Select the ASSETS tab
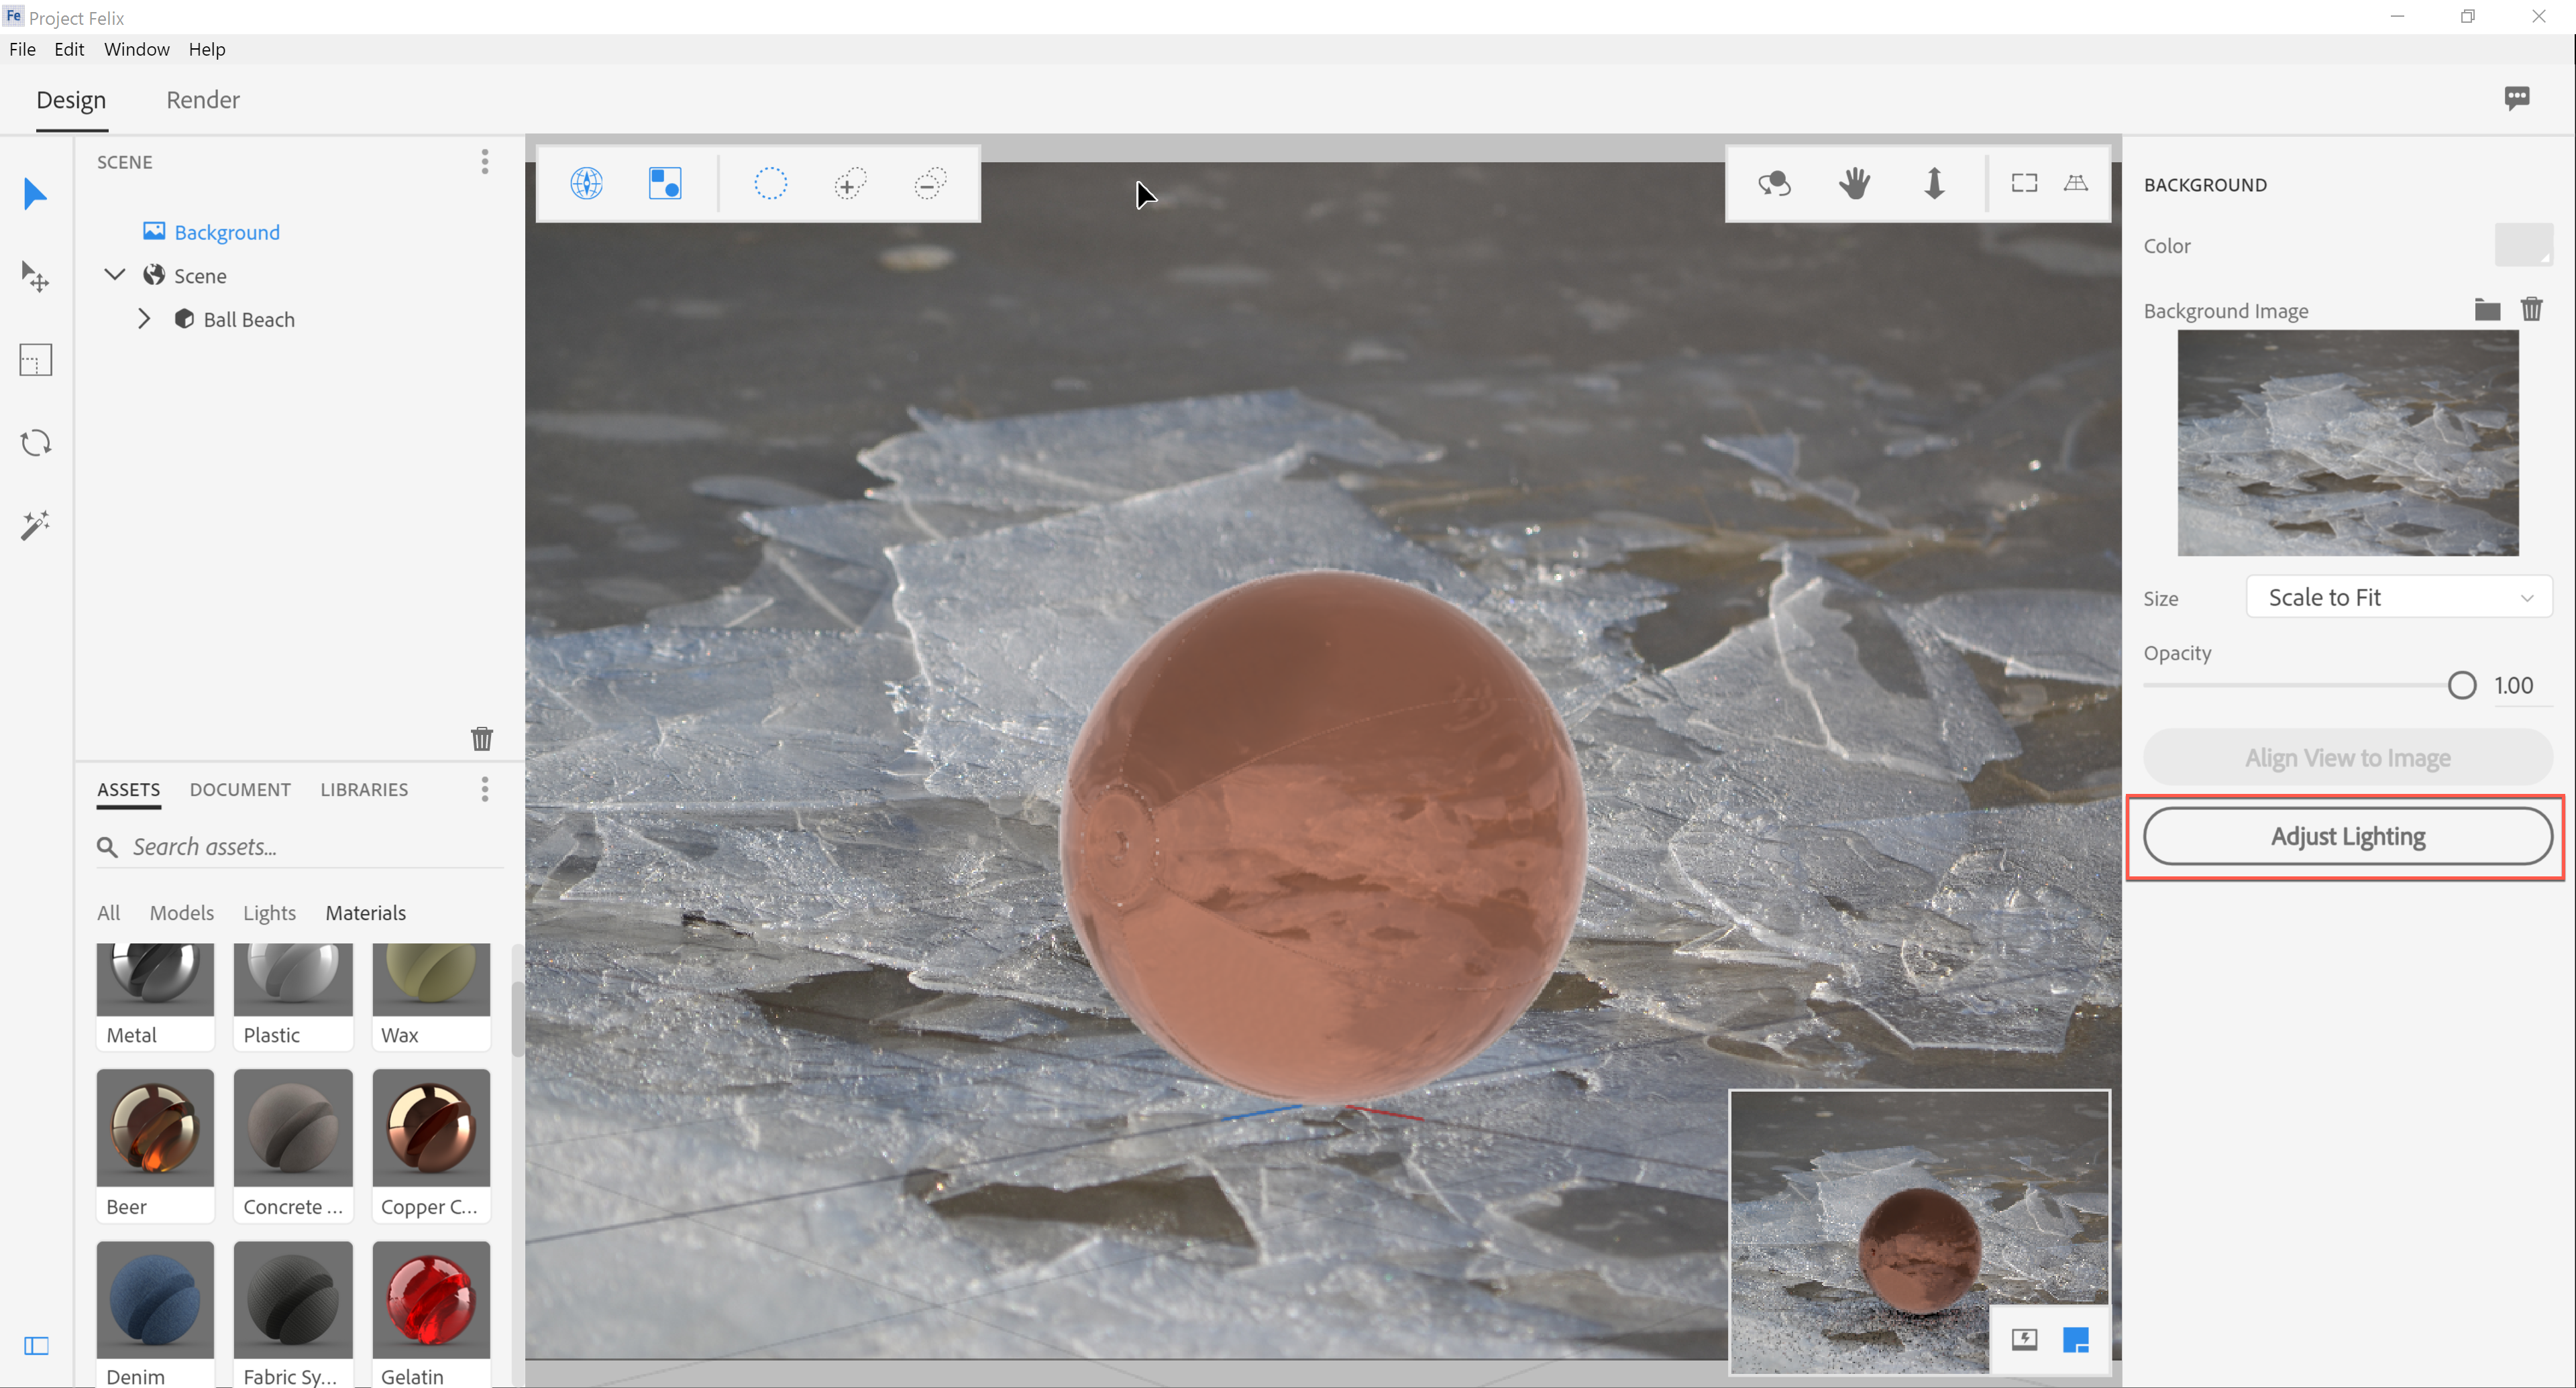 click(129, 789)
